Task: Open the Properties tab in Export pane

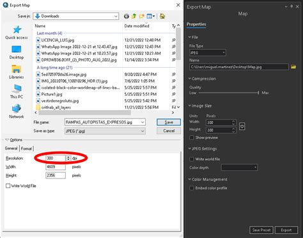Action: [196, 24]
